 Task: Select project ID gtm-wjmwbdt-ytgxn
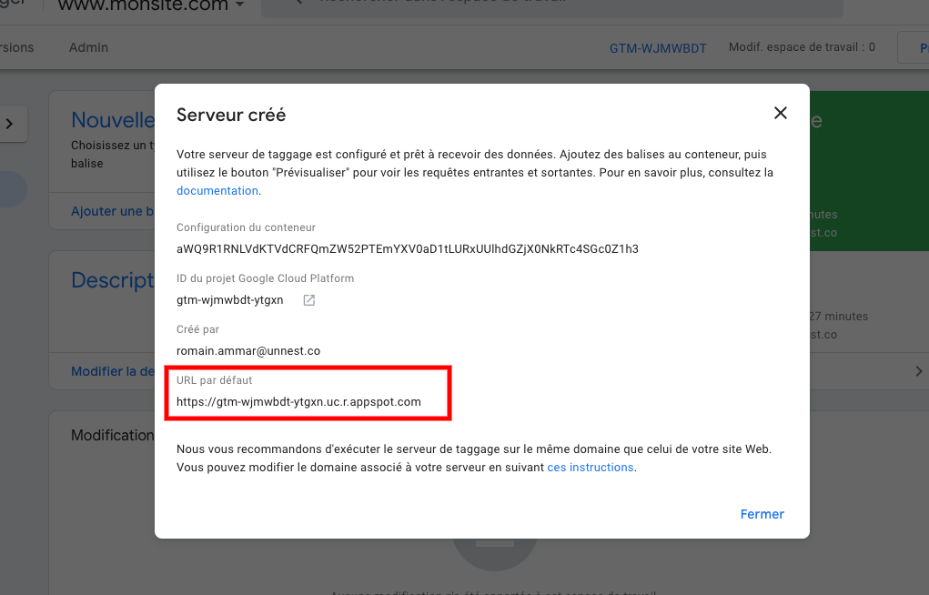click(230, 300)
